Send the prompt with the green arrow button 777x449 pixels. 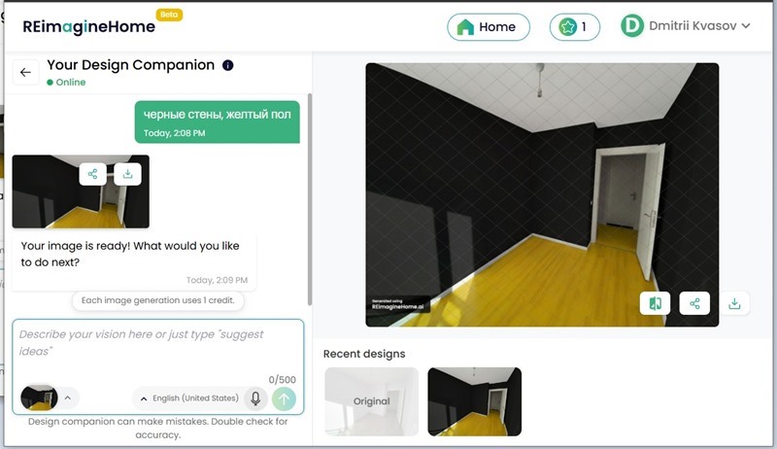pos(284,398)
